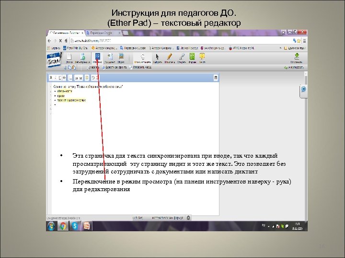The height and width of the screenshot is (258, 345).
Task: Click the first highlighted bullet item
Action: (65, 91)
